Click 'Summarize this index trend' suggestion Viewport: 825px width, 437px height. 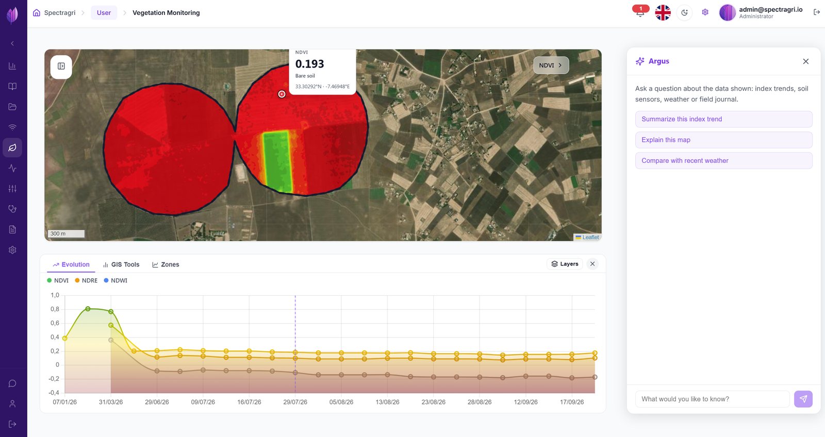[724, 119]
